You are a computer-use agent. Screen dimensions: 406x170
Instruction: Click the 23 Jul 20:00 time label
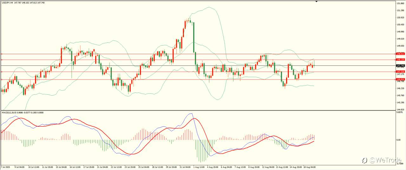[130, 167]
